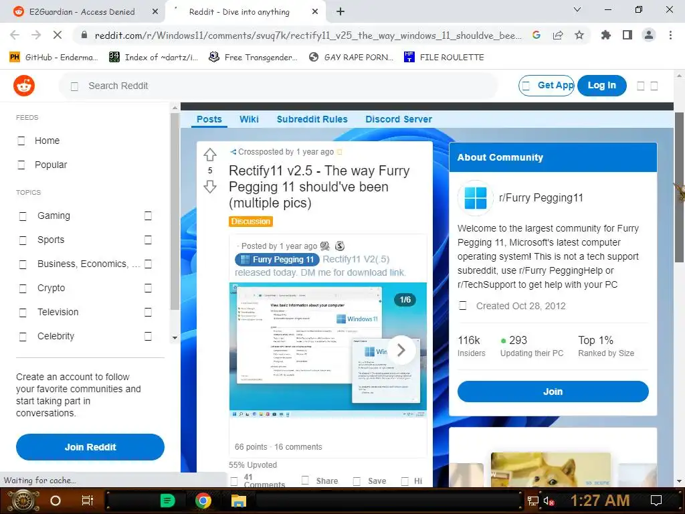This screenshot has height=514, width=685.
Task: Open File Explorer from the taskbar
Action: (239, 501)
